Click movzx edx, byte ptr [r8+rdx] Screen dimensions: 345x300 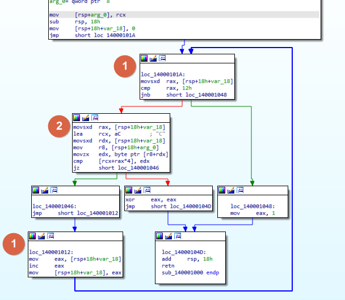tap(121, 155)
